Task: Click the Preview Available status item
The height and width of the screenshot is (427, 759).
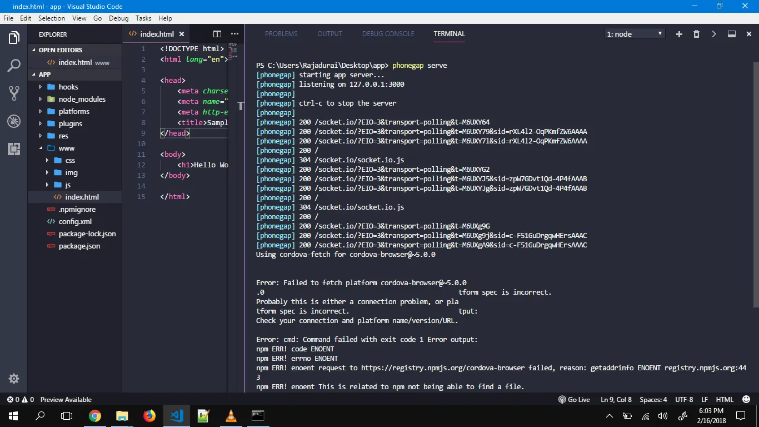Action: (66, 400)
